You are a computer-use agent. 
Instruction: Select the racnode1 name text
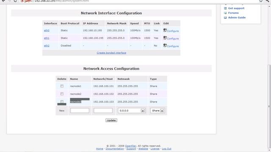pyautogui.click(x=75, y=86)
